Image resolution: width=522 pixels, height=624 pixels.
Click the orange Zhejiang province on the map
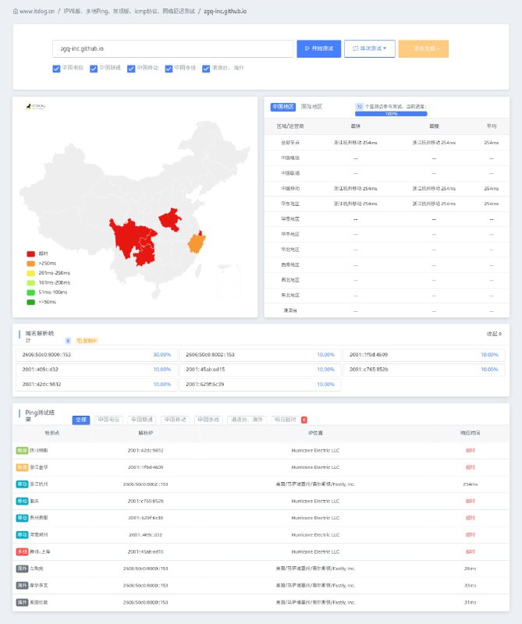click(197, 243)
